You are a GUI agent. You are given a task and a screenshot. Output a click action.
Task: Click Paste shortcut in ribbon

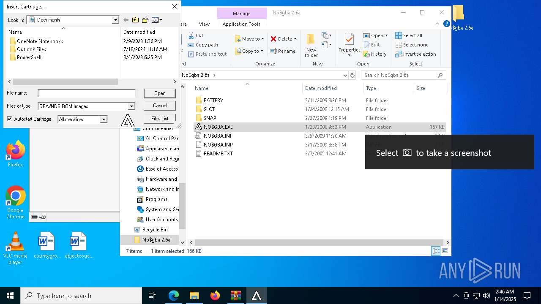tap(207, 54)
